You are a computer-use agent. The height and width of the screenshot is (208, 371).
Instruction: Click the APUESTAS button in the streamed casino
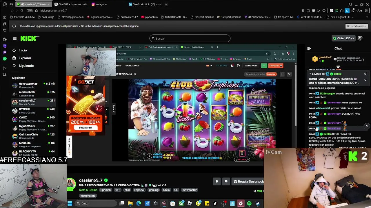point(275,66)
